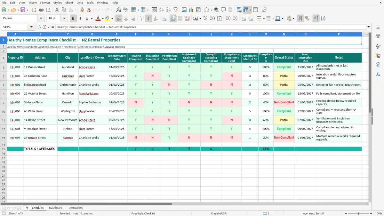
Task: Open the Format menu
Action: point(45,3)
